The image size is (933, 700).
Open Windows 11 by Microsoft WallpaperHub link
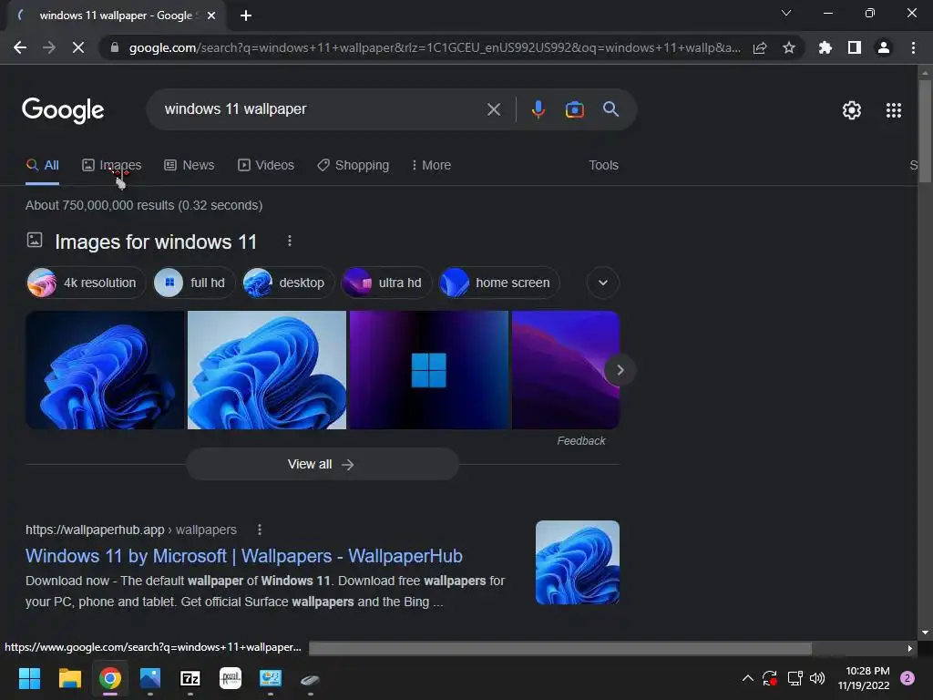click(244, 556)
